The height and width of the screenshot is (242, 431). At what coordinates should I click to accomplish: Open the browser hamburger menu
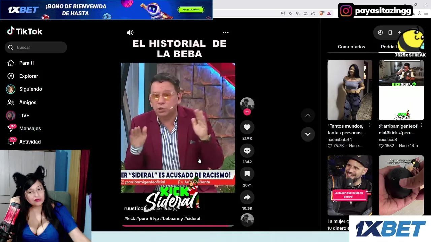click(x=426, y=13)
